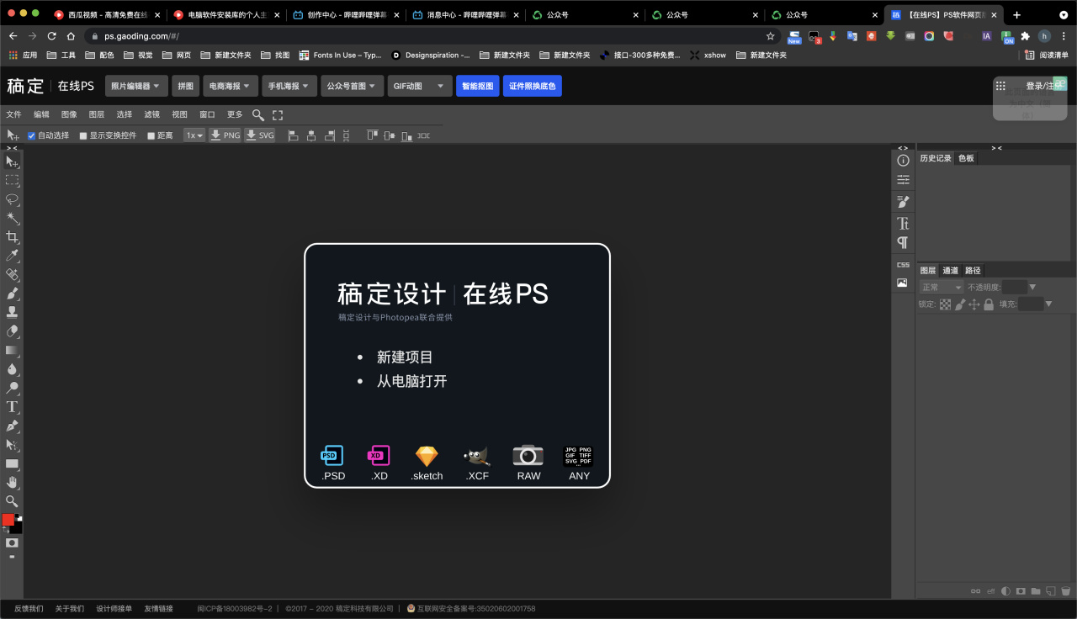The height and width of the screenshot is (619, 1077).
Task: Open the 滤镜 menu
Action: (152, 115)
